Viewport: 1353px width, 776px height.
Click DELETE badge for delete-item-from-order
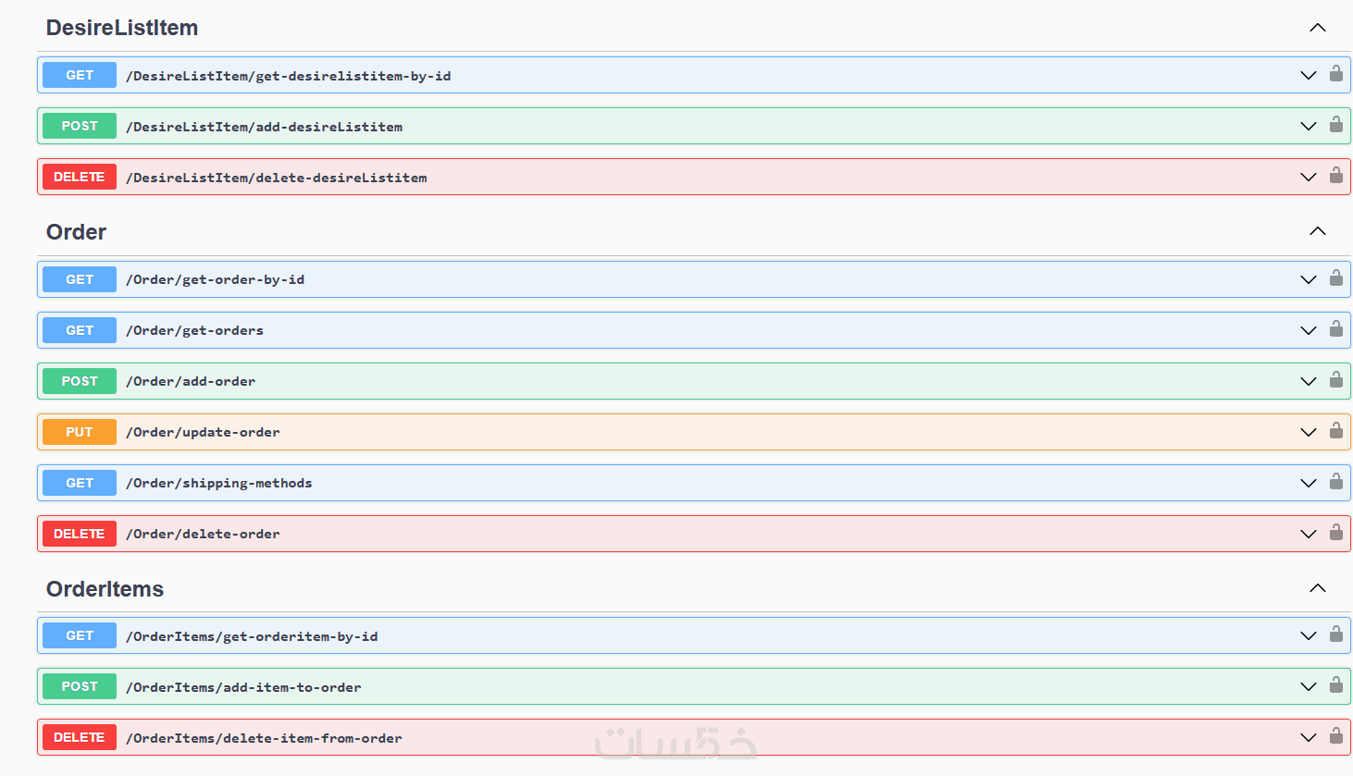pos(80,737)
